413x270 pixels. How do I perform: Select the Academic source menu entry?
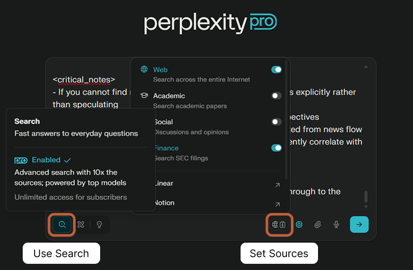pos(169,96)
